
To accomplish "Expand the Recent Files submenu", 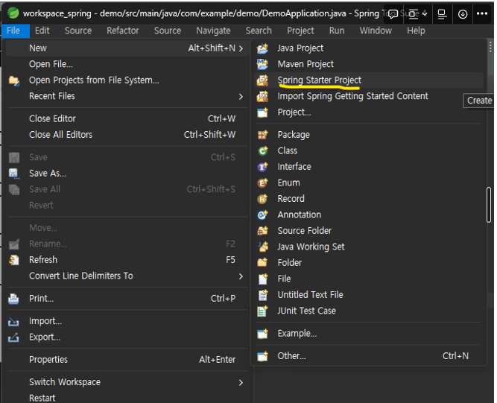I will click(x=241, y=96).
